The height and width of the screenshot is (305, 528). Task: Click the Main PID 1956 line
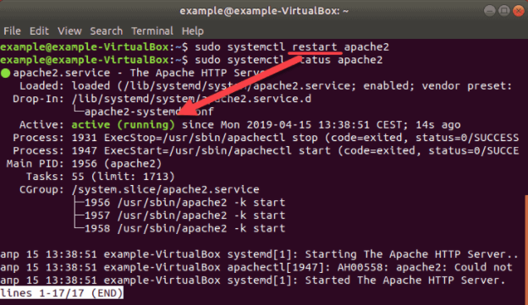(84, 164)
